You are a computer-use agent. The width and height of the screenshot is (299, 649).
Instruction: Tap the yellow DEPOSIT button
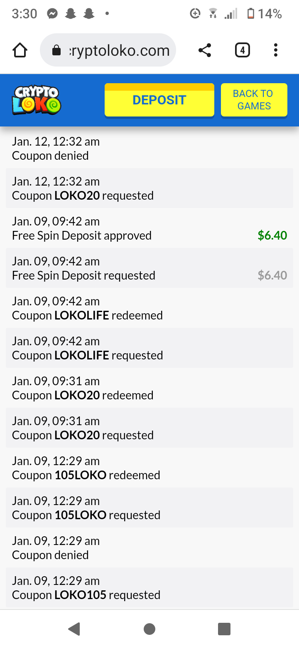coord(159,100)
